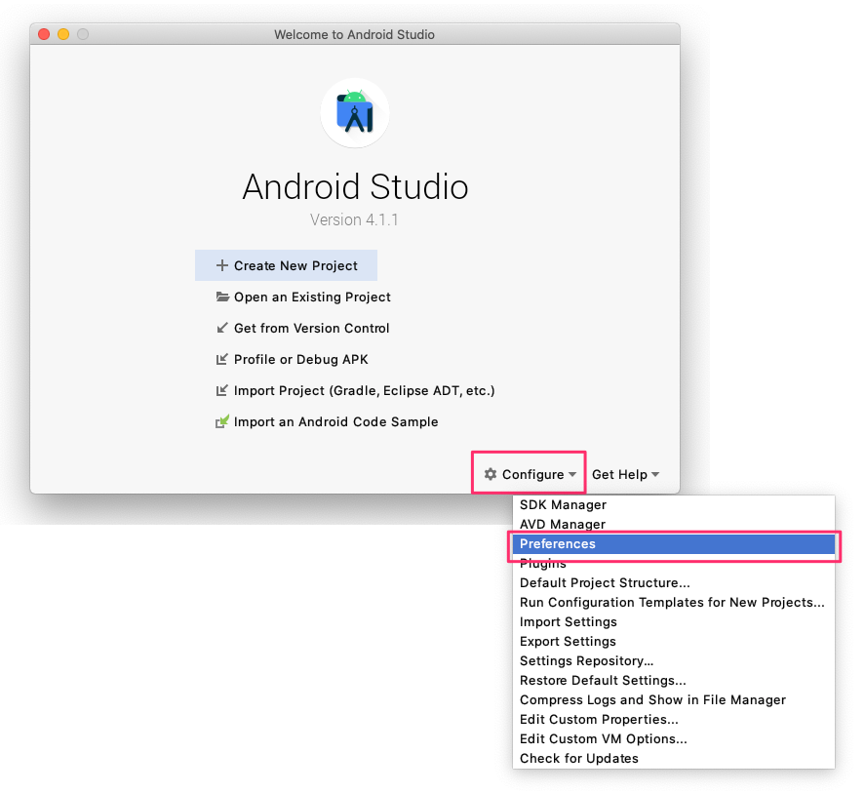This screenshot has height=793, width=865.
Task: Choose Run Configuration Templates for New Projects...
Action: point(674,602)
